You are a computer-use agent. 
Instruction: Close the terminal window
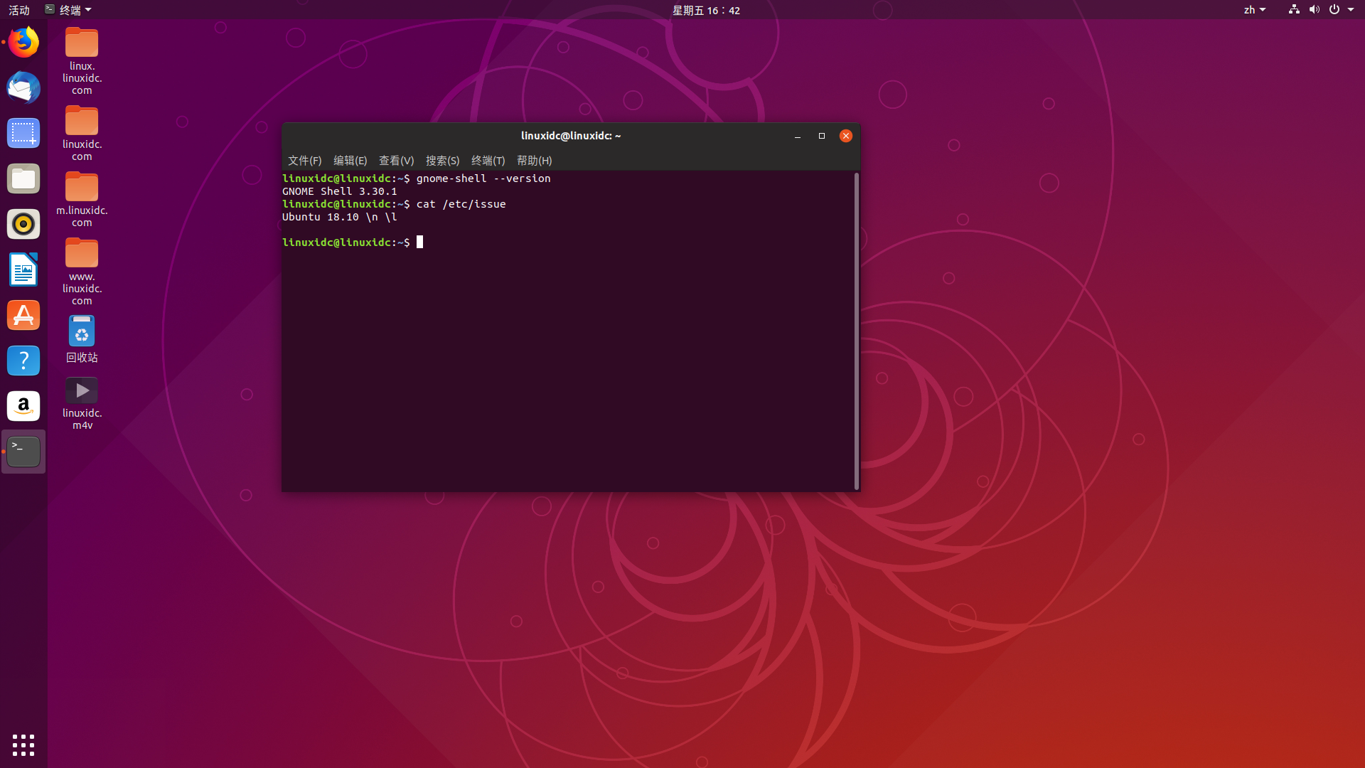pyautogui.click(x=846, y=136)
